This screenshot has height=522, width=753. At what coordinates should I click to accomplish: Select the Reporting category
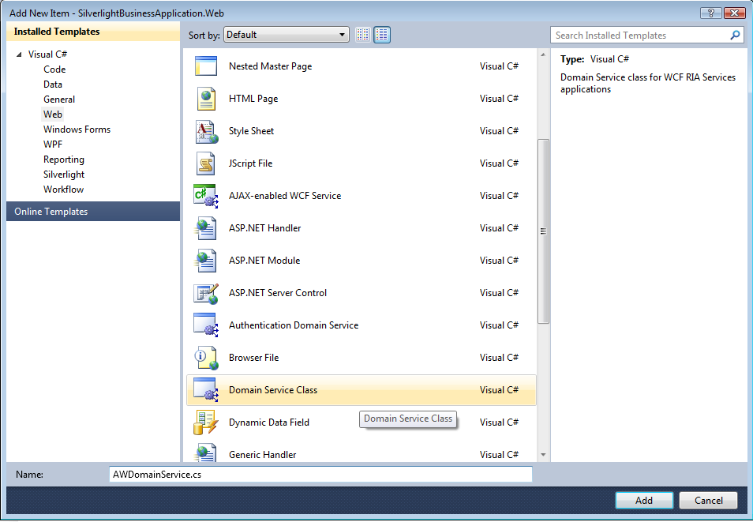tap(64, 160)
